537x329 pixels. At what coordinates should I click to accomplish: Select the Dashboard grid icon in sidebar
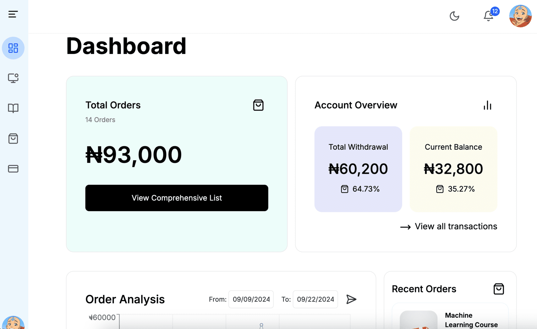13,48
